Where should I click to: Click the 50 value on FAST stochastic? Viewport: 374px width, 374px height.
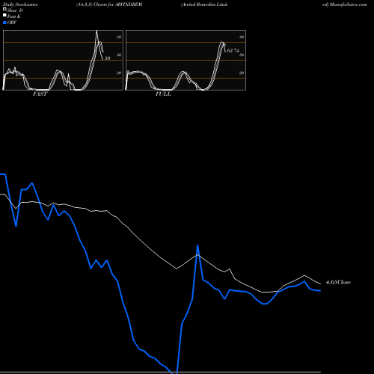[x=107, y=58]
